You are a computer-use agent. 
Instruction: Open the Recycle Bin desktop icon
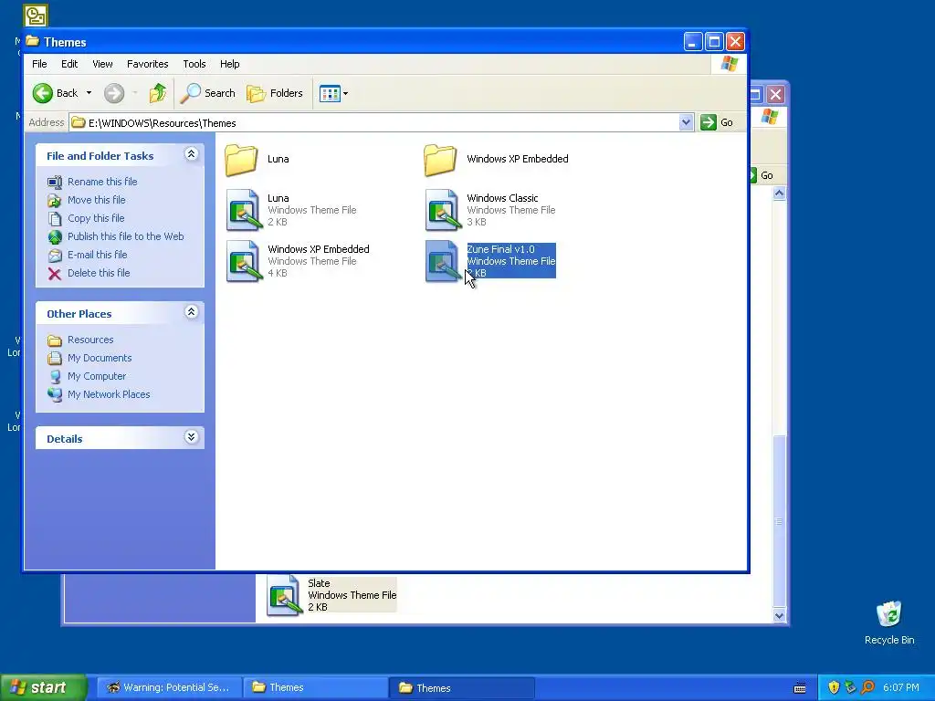[x=889, y=623]
